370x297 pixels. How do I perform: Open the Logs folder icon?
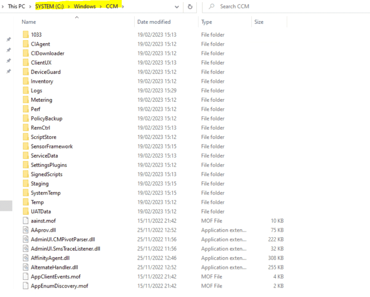(25, 90)
